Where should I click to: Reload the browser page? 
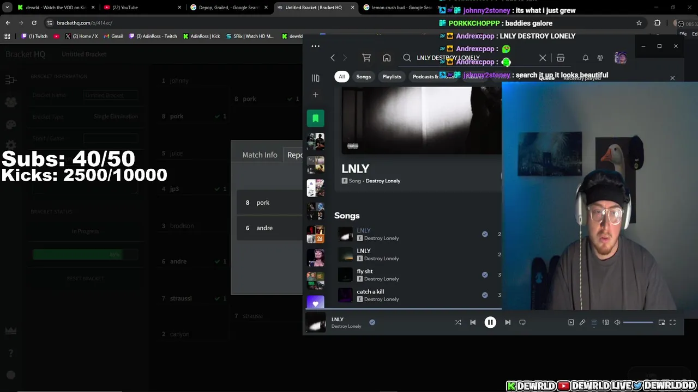click(34, 23)
